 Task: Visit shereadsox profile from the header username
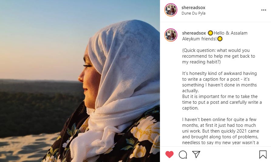193,8
